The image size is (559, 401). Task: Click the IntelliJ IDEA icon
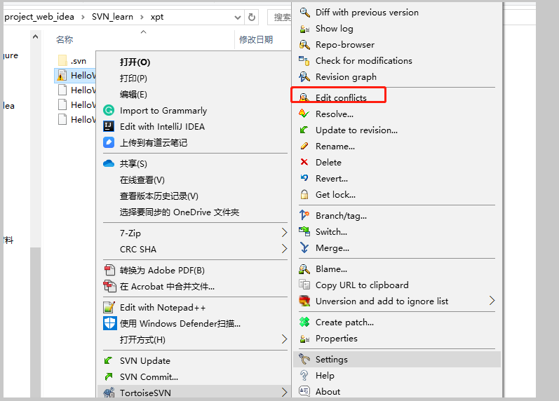point(109,126)
